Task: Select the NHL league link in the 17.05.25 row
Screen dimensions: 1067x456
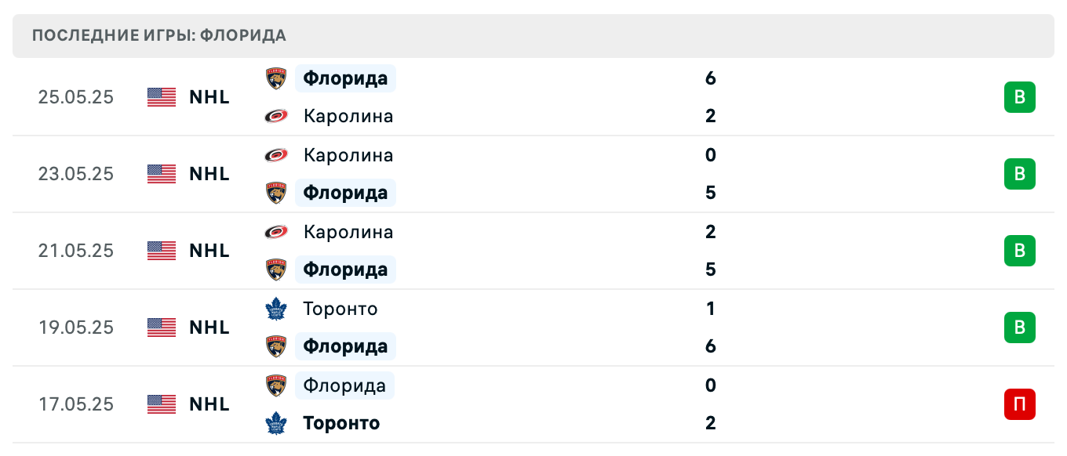Action: coord(209,404)
